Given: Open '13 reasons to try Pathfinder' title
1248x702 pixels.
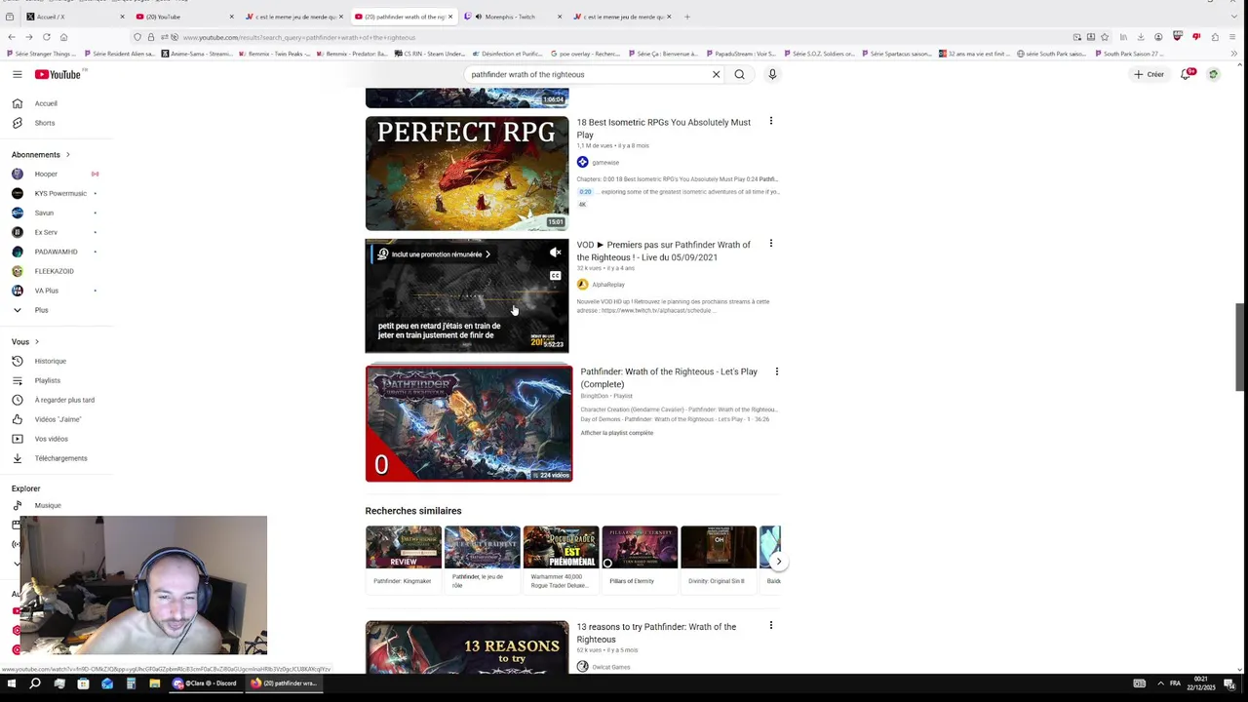Looking at the screenshot, I should 656,633.
